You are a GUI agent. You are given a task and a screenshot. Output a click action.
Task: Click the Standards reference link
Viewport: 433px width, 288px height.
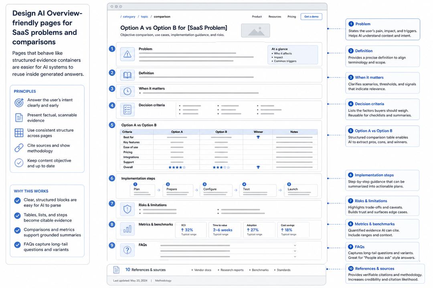pyautogui.click(x=283, y=270)
